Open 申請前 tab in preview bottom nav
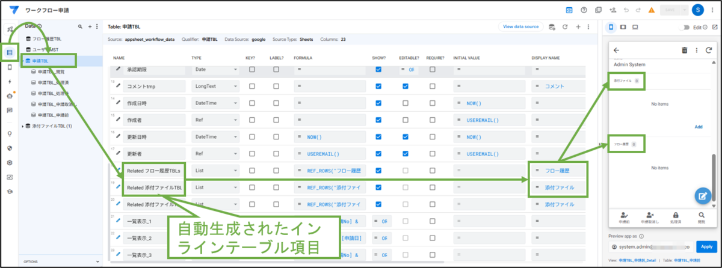Screen dimensions: 722x268 623,218
